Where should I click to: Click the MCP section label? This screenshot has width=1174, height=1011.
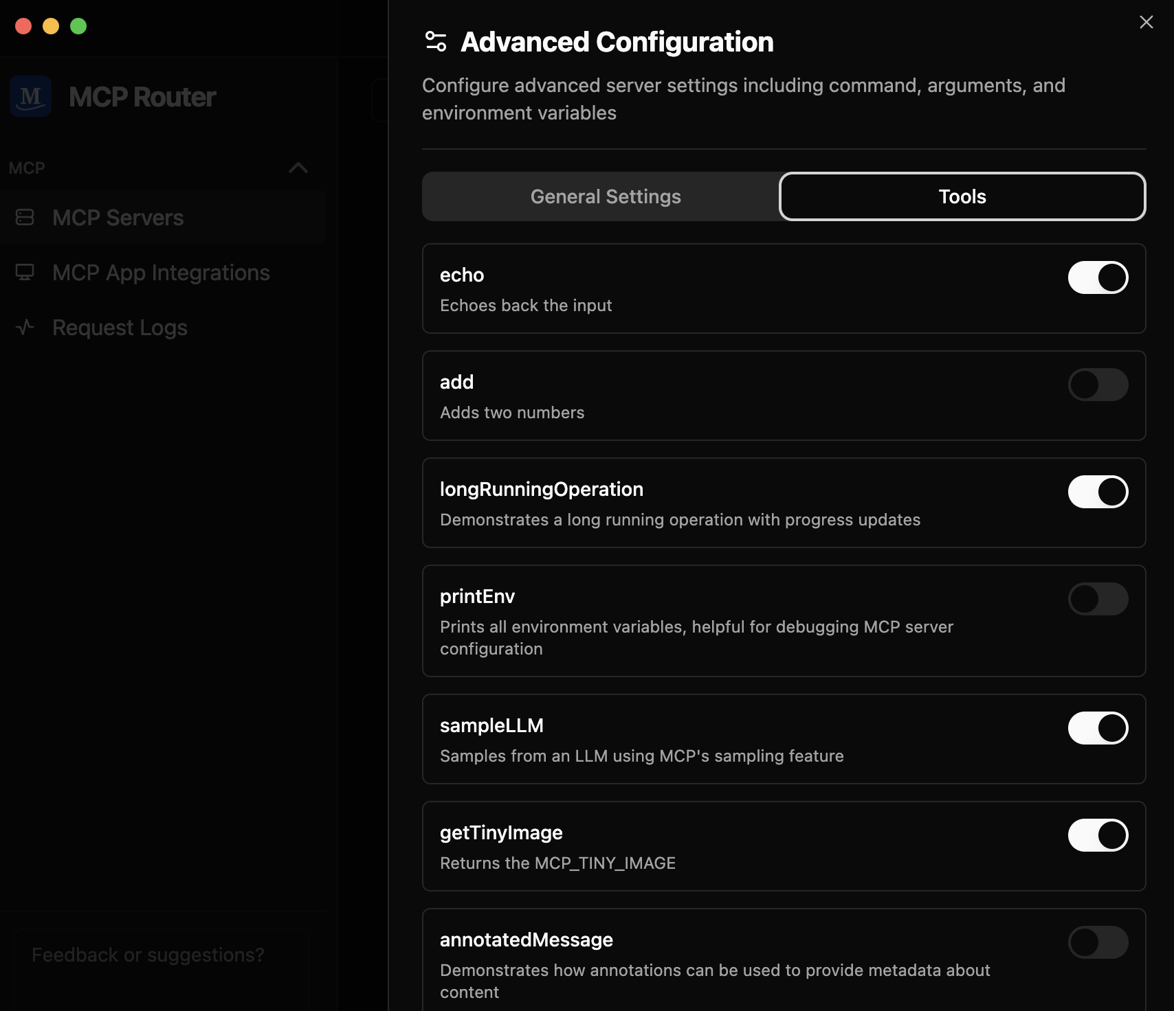27,168
